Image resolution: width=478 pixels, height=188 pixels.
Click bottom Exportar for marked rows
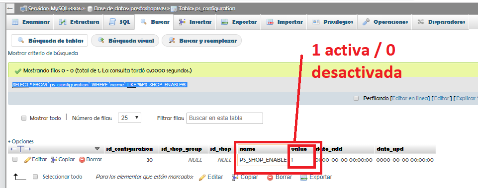pyautogui.click(x=316, y=177)
